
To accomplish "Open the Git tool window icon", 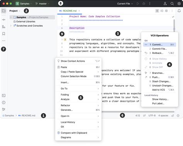I will pyautogui.click(x=4, y=109).
